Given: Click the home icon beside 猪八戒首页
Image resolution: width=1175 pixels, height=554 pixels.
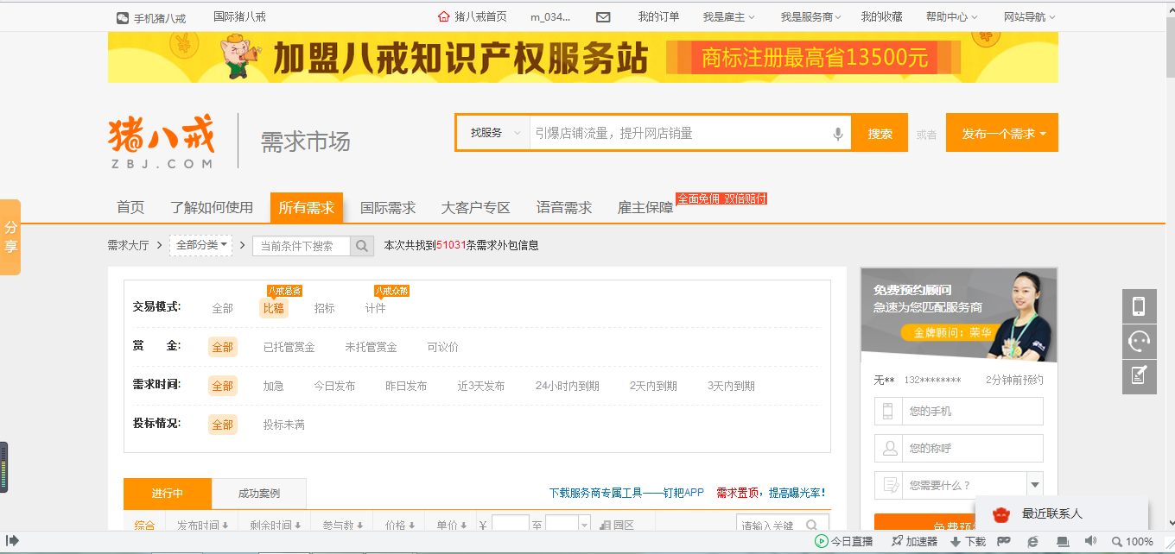Looking at the screenshot, I should (x=444, y=16).
